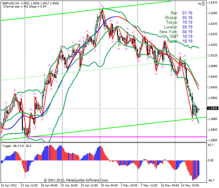Click the 'Trigger -38.3 0.0 -38.3' indicator label

(x=17, y=146)
